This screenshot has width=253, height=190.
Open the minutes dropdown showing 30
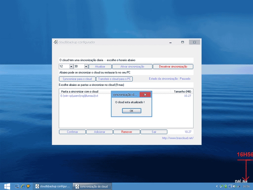pyautogui.click(x=86, y=66)
